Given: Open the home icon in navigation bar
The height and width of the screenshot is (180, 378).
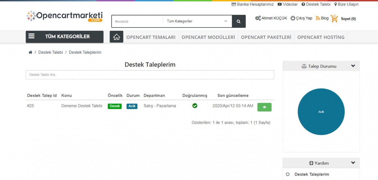Looking at the screenshot, I should (x=116, y=37).
